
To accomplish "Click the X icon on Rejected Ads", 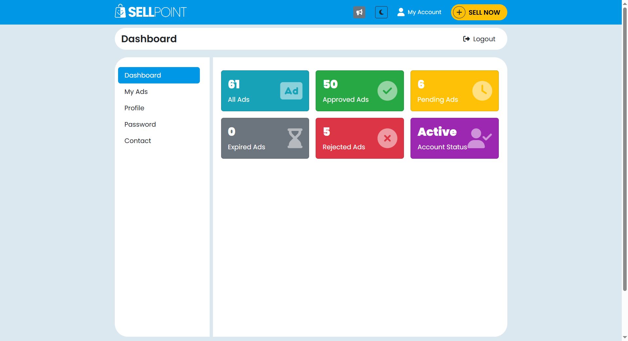I will click(x=387, y=138).
